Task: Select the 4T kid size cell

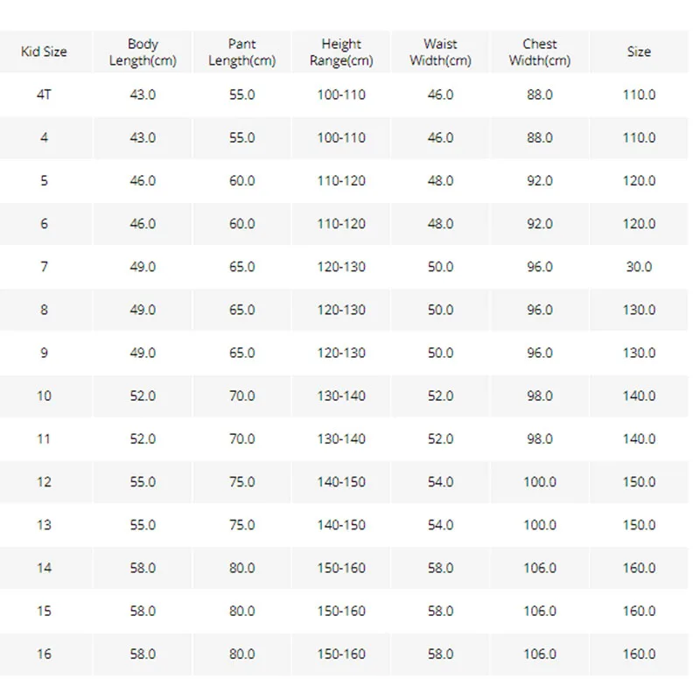Action: coord(44,94)
